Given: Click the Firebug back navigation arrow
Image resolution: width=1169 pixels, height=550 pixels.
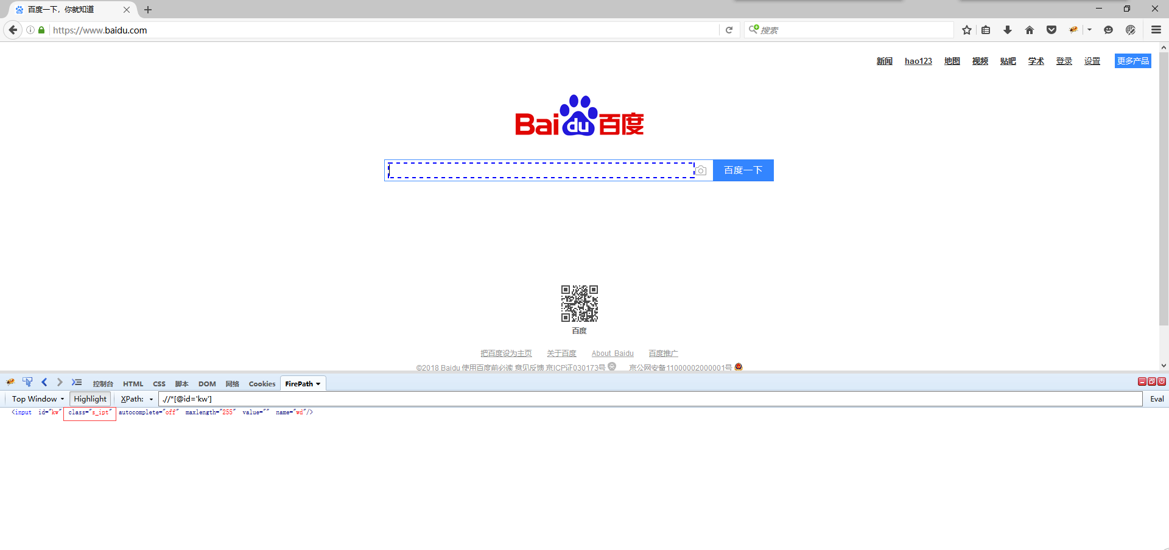Looking at the screenshot, I should click(x=44, y=382).
